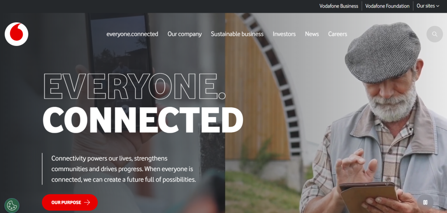Click the chevron beside Our sites
This screenshot has height=213, width=447.
coord(437,6)
